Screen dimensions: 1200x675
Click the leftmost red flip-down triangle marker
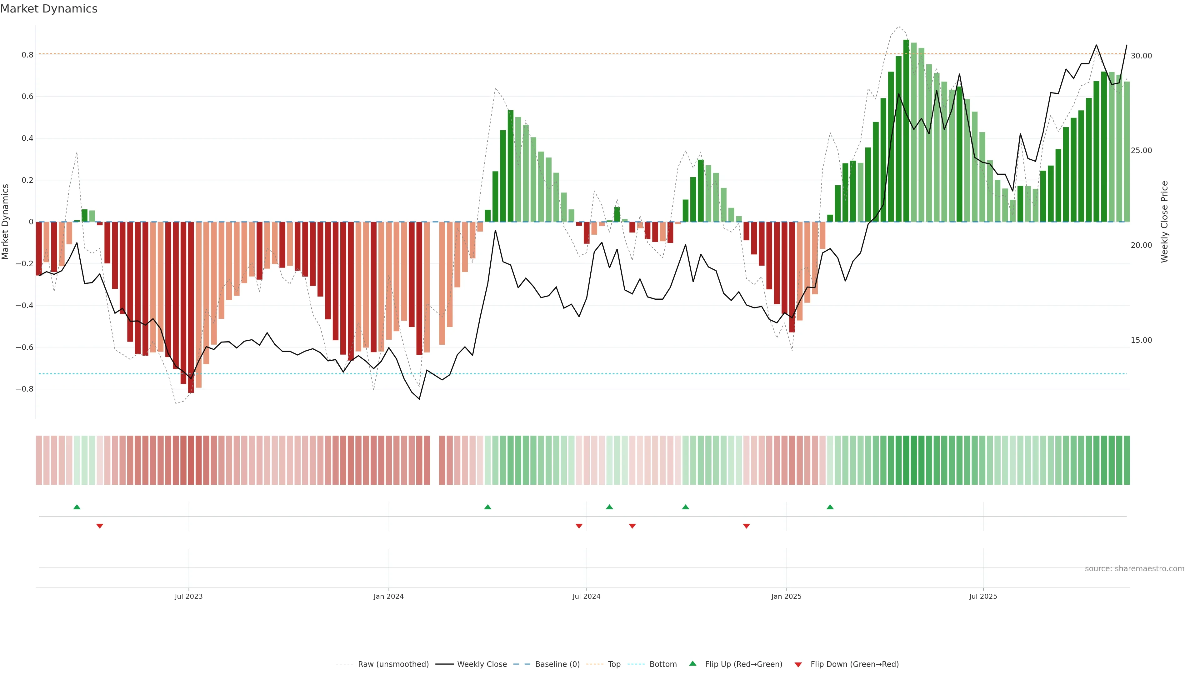point(100,526)
